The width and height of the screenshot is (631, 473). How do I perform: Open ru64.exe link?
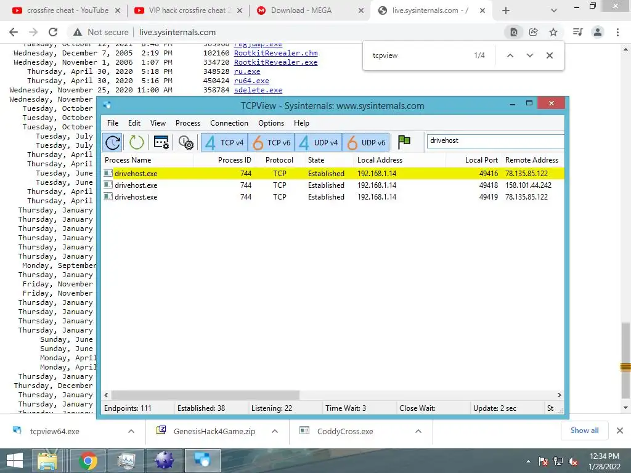click(x=251, y=81)
